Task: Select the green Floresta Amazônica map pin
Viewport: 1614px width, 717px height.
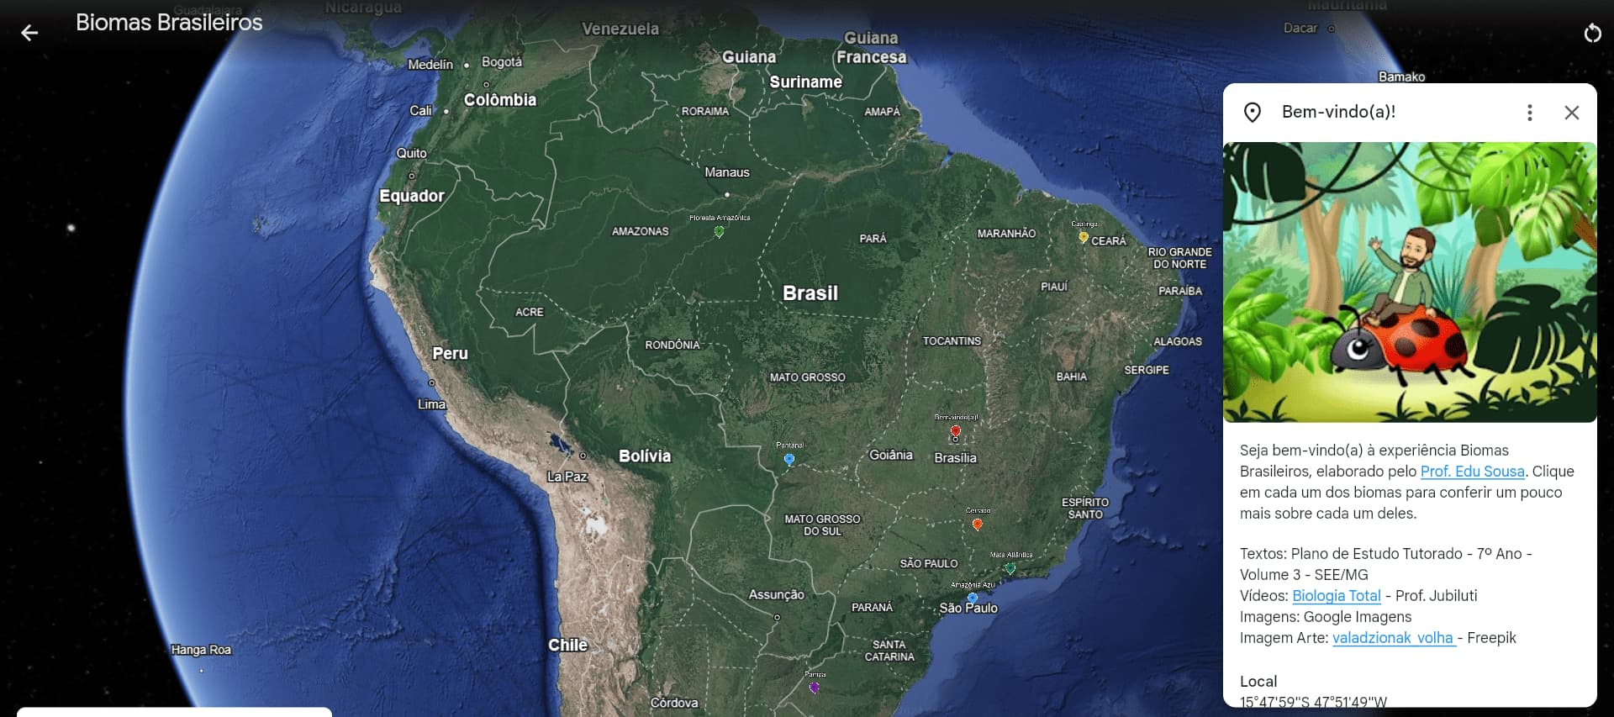Action: [719, 231]
